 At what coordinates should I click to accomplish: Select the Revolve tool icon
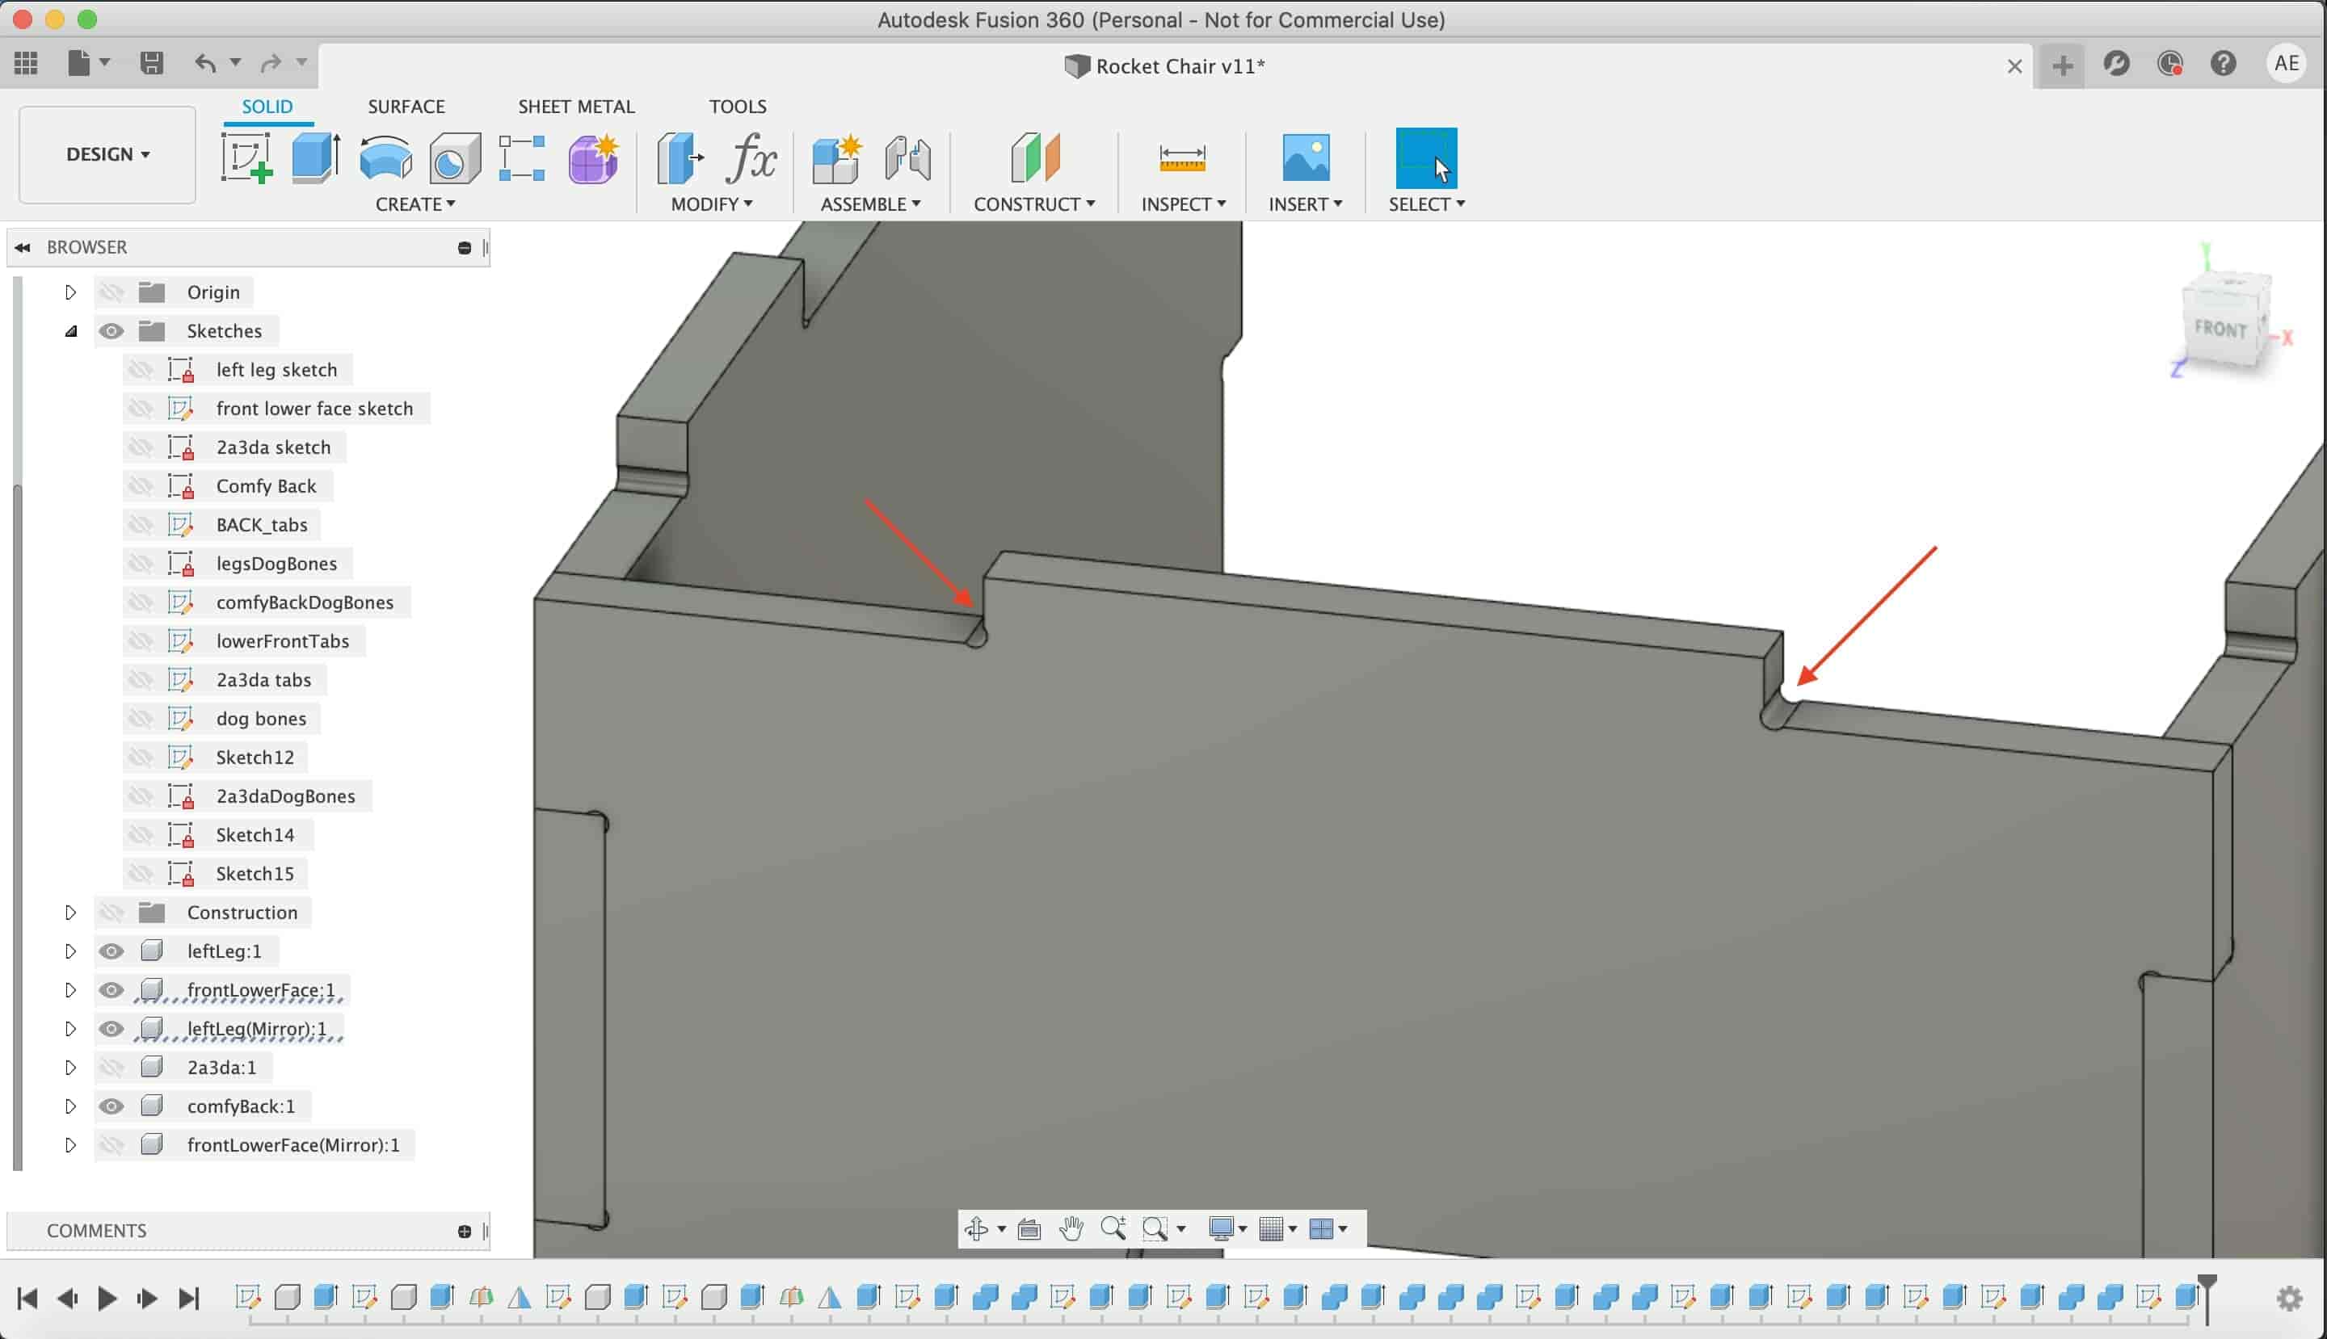point(385,157)
